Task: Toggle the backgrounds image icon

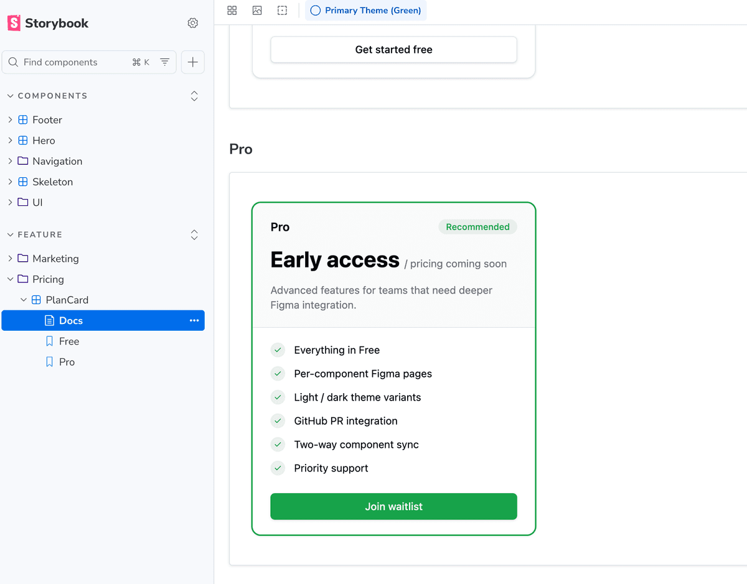Action: [257, 11]
